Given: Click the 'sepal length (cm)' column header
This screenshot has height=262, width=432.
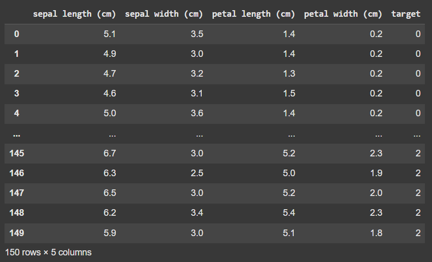Looking at the screenshot, I should click(74, 14).
